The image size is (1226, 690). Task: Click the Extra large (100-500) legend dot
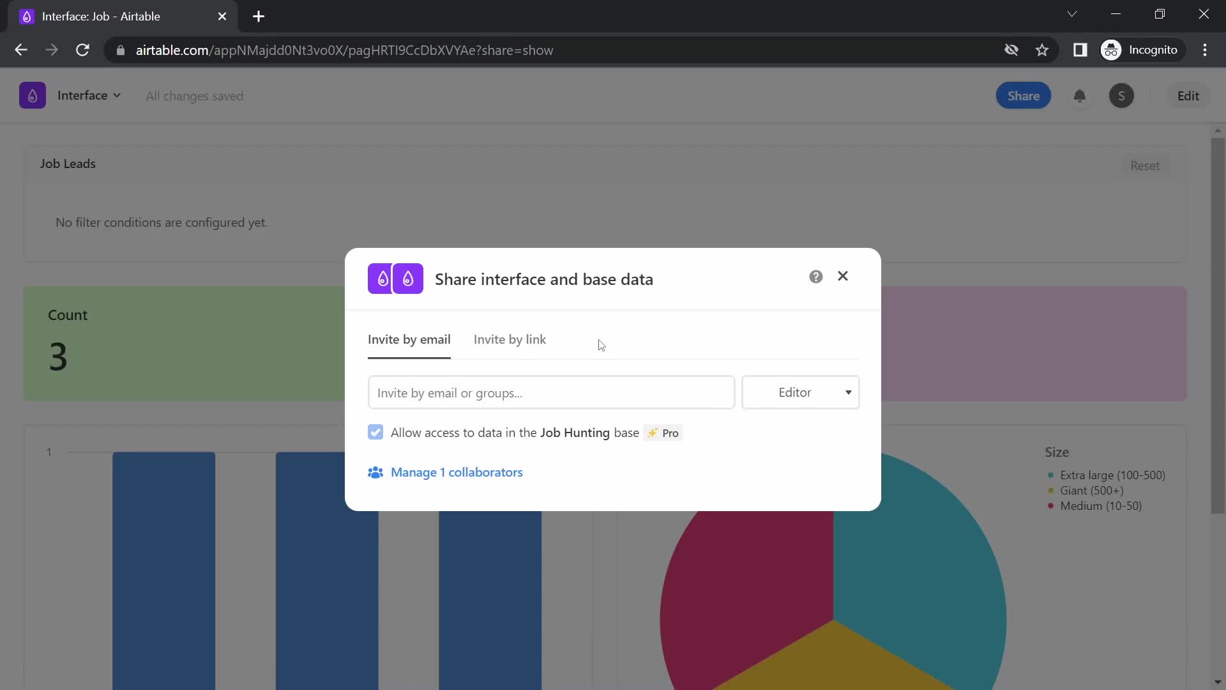click(1050, 475)
